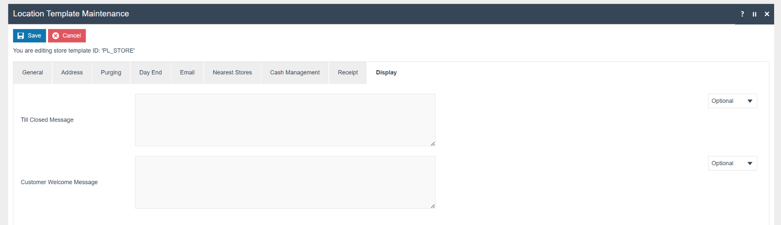Viewport: 781px width, 225px height.
Task: Click into the Till Closed Message text area
Action: pos(285,120)
